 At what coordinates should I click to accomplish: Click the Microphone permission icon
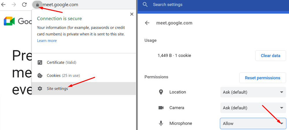click(161, 123)
